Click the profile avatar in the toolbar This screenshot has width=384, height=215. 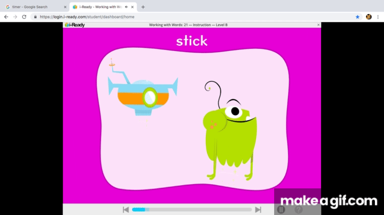[x=369, y=16]
